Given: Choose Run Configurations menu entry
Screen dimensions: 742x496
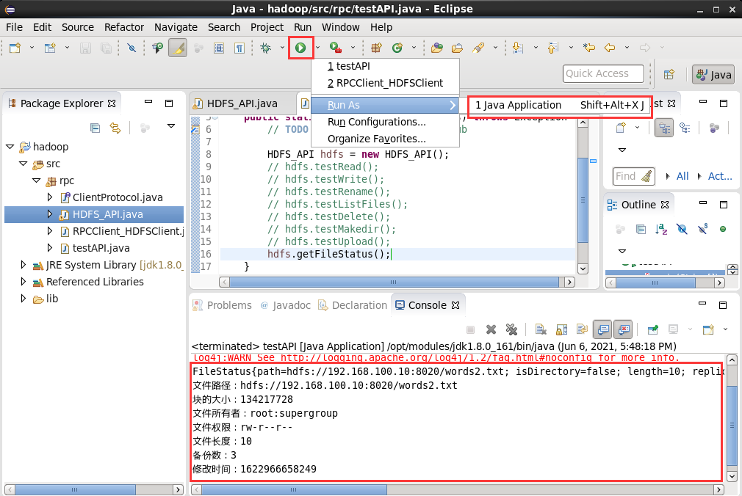Looking at the screenshot, I should [385, 122].
